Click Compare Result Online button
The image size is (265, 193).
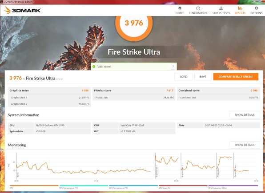(x=236, y=77)
